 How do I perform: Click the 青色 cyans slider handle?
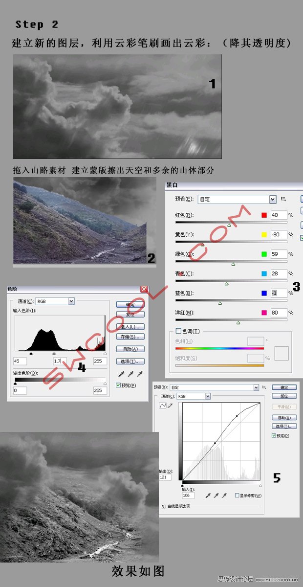(x=226, y=283)
